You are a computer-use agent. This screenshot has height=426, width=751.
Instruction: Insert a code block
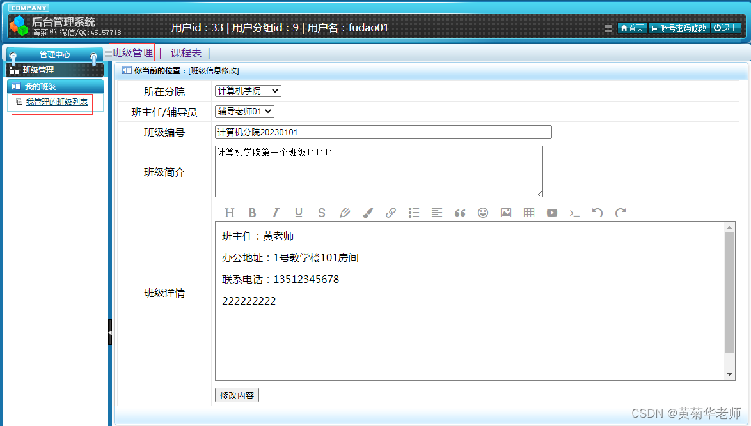[574, 213]
